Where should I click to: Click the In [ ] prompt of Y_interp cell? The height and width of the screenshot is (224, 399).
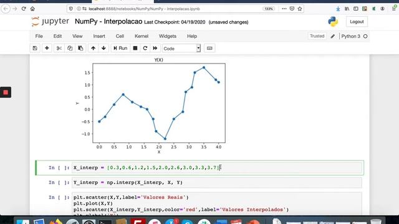click(59, 182)
